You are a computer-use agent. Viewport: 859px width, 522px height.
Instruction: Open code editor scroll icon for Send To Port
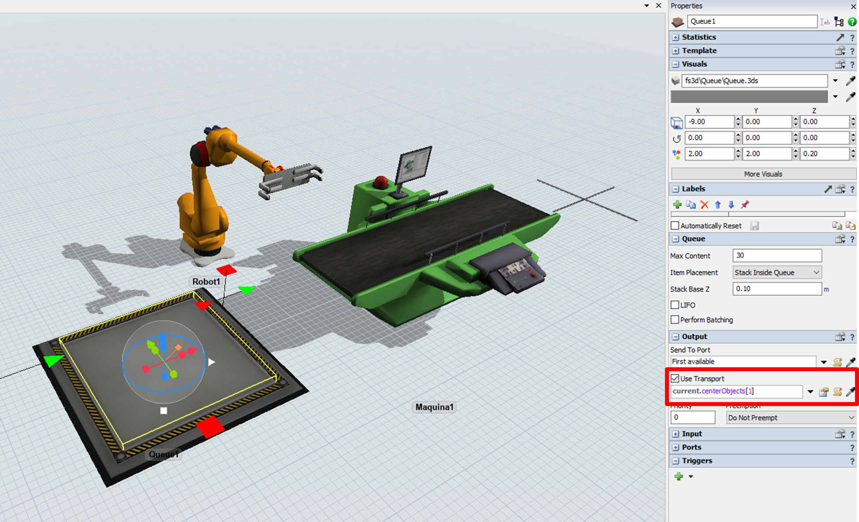point(837,362)
